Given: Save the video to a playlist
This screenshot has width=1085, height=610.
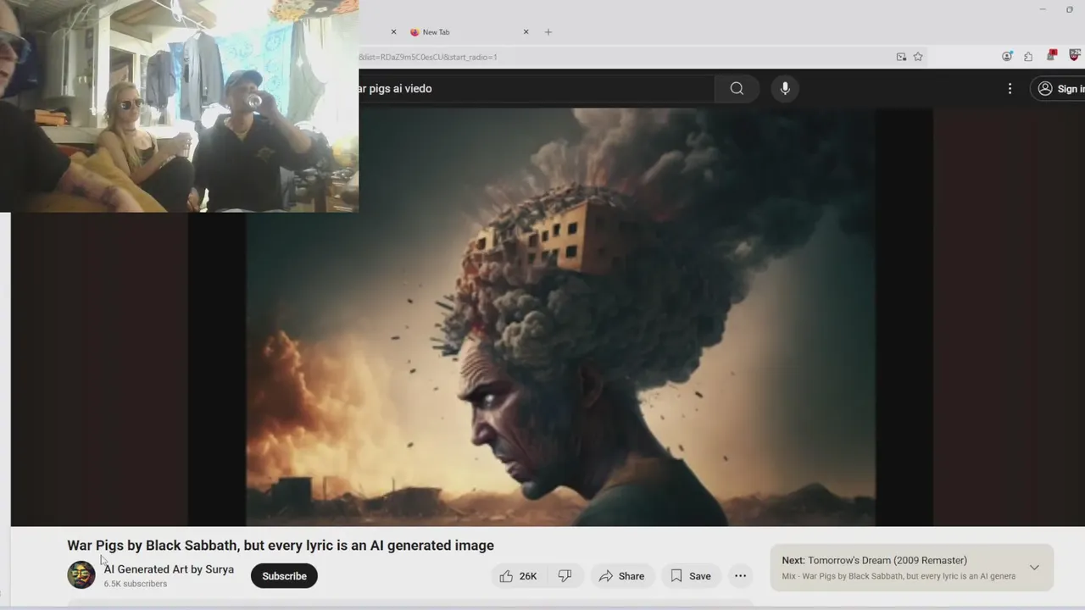Looking at the screenshot, I should coord(691,576).
